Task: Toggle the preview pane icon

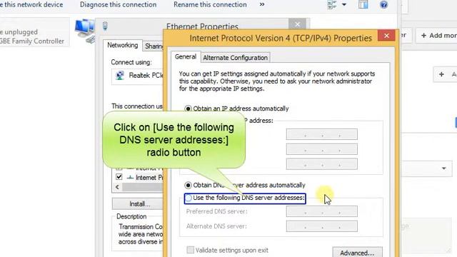Action: tap(363, 5)
